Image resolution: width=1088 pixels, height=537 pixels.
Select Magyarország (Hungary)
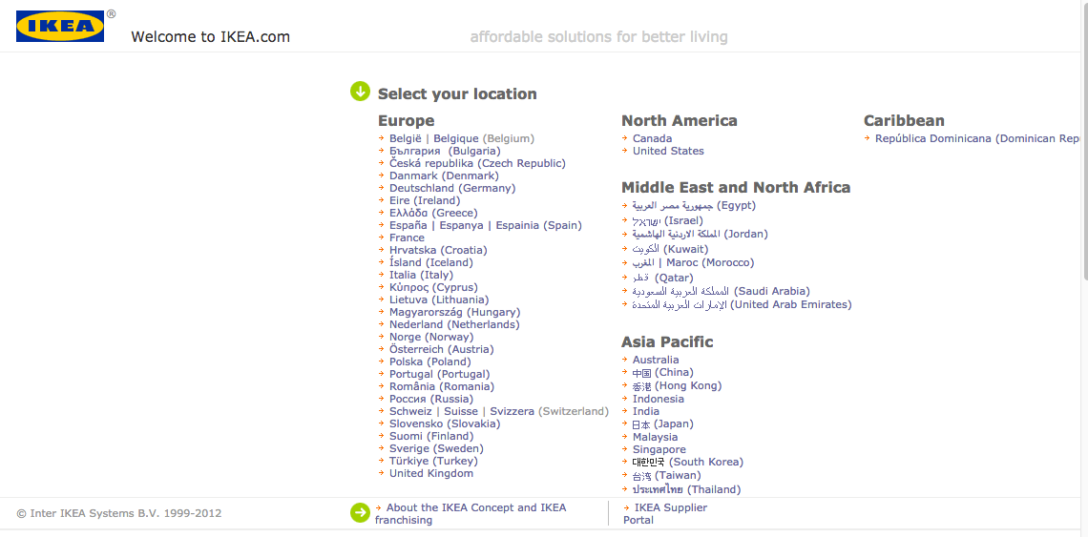click(454, 313)
